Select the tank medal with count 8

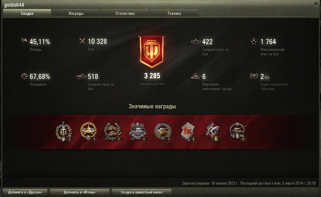pyautogui.click(x=238, y=132)
